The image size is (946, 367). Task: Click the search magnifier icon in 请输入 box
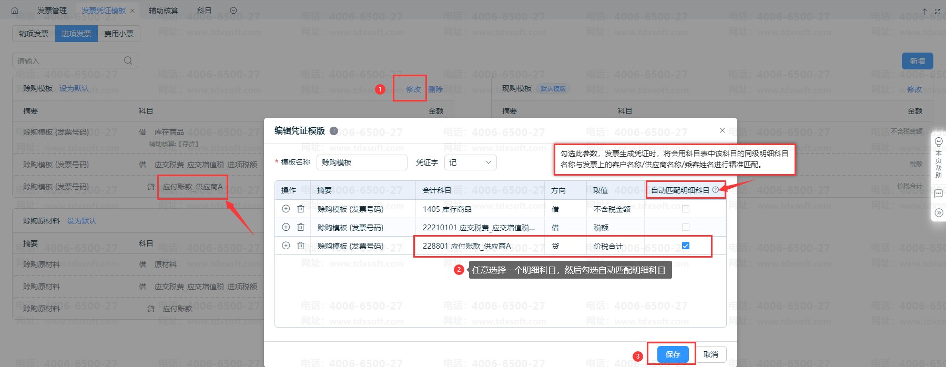pos(128,61)
